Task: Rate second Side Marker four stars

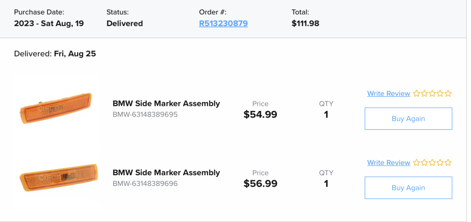Action: (440, 163)
